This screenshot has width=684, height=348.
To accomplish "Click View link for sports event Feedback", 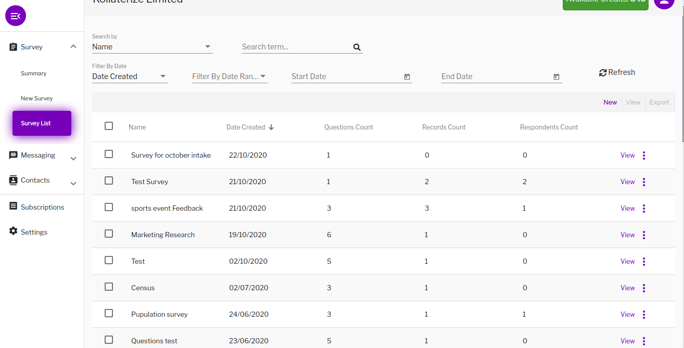I will point(628,208).
